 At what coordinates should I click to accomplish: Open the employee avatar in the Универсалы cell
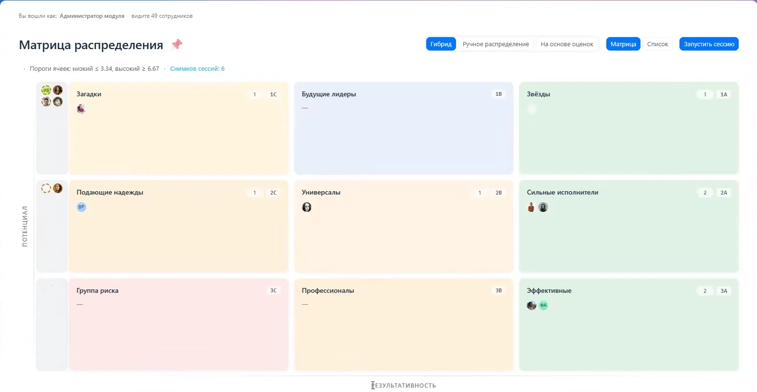click(307, 207)
